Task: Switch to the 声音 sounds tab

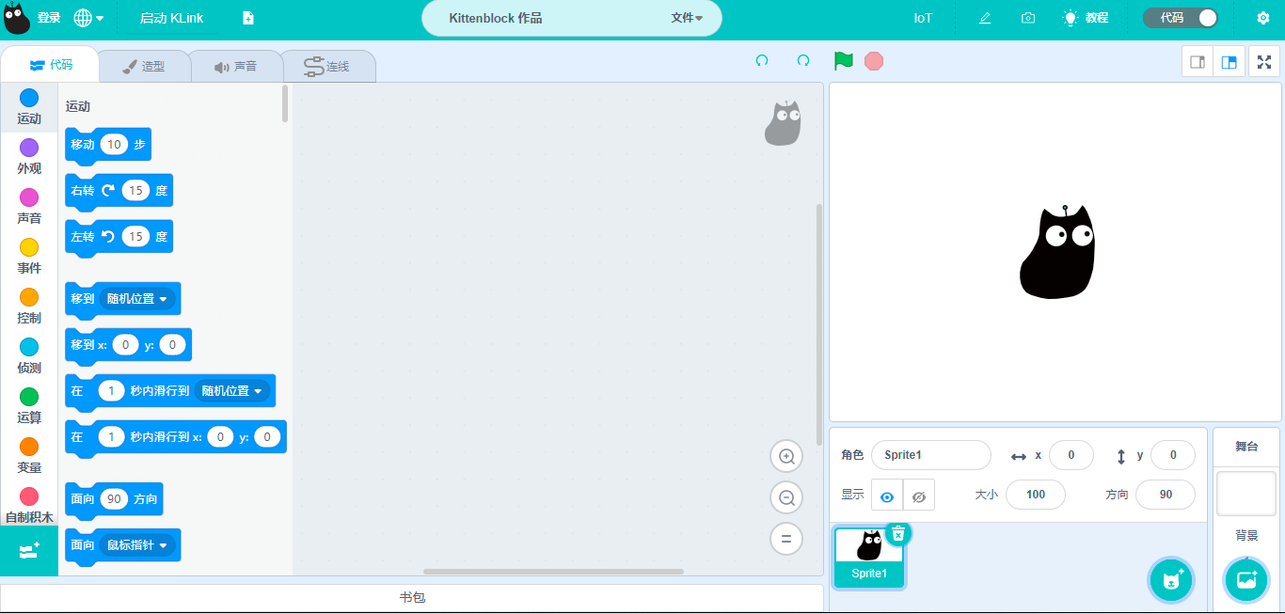Action: pyautogui.click(x=235, y=67)
